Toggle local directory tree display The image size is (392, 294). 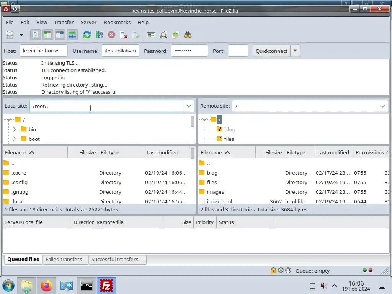coord(47,35)
